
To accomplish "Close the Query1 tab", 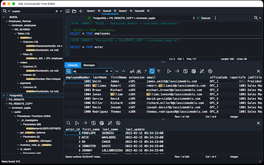I will tap(99, 11).
